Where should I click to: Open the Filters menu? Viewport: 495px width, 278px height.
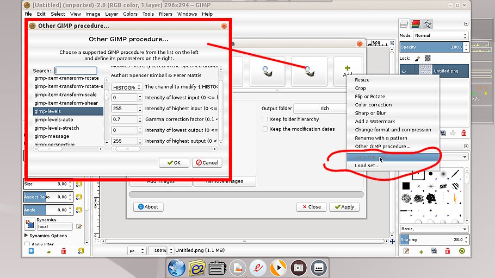click(x=165, y=14)
